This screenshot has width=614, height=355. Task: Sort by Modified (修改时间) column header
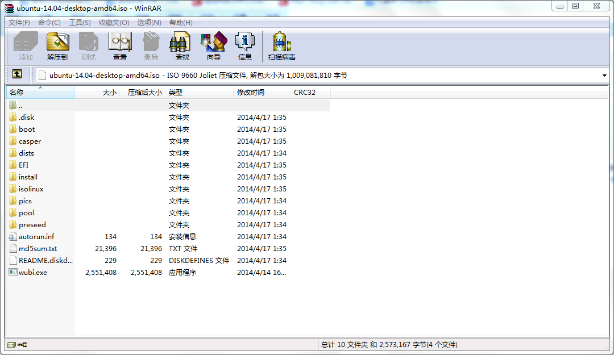tap(262, 93)
